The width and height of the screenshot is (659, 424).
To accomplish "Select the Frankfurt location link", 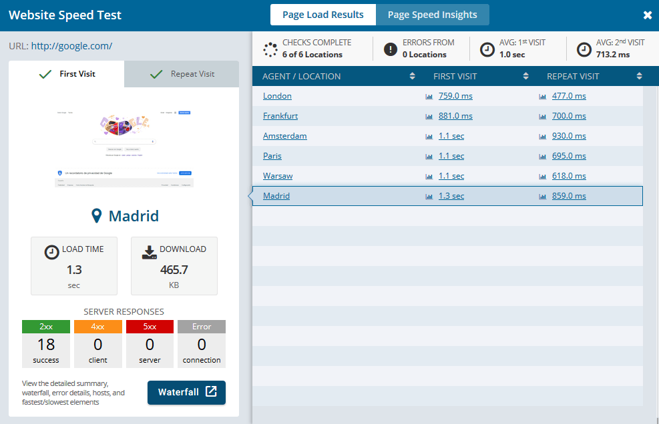I will (280, 116).
